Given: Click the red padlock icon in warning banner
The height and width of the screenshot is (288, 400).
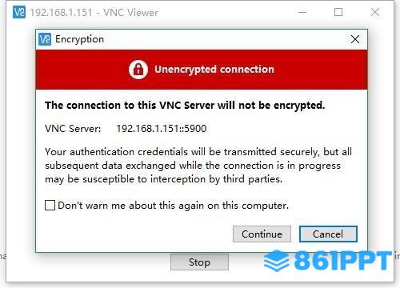Looking at the screenshot, I should (138, 70).
